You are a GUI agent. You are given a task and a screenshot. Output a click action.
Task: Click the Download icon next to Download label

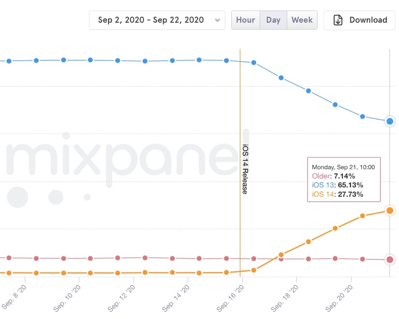pyautogui.click(x=338, y=20)
